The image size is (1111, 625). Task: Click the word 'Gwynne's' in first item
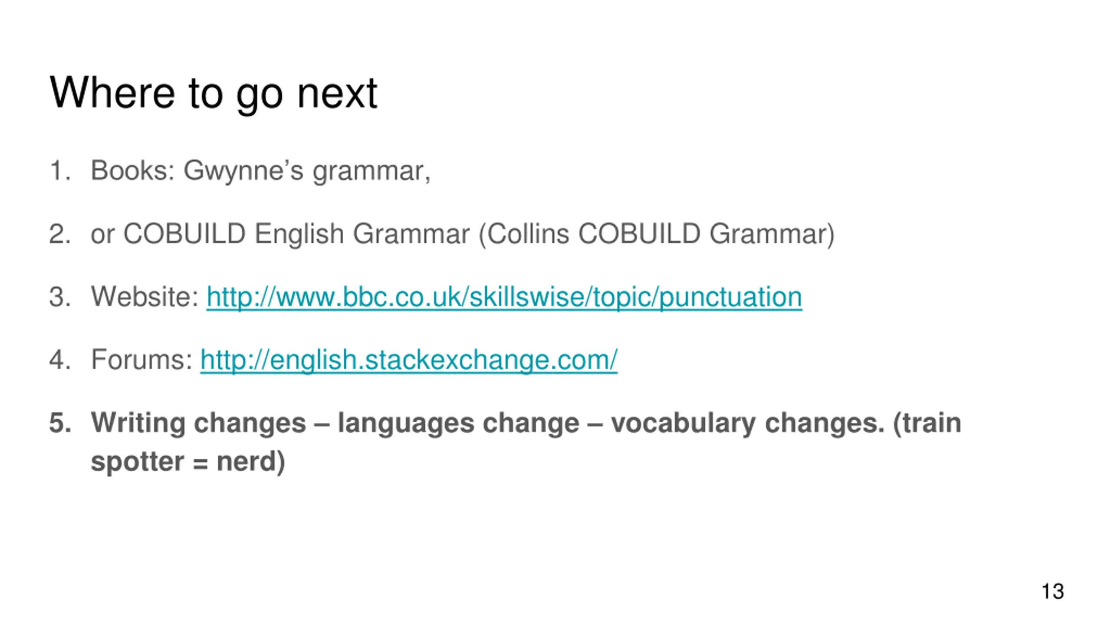tap(243, 171)
